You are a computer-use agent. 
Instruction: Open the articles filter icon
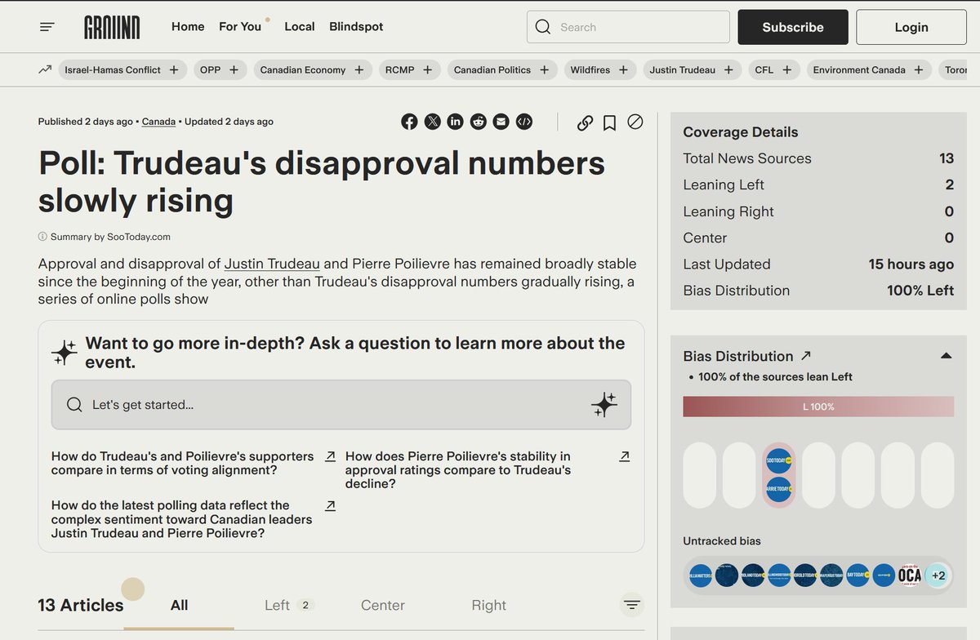pyautogui.click(x=631, y=605)
